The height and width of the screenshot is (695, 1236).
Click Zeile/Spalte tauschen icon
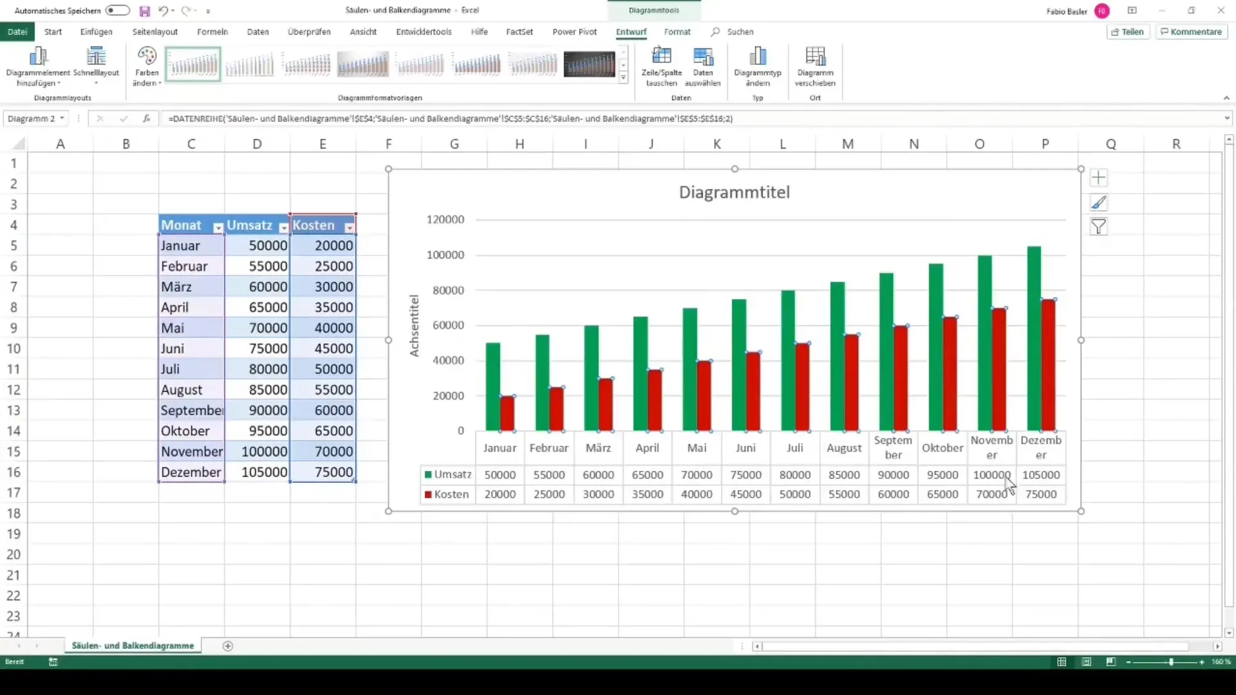tap(661, 66)
